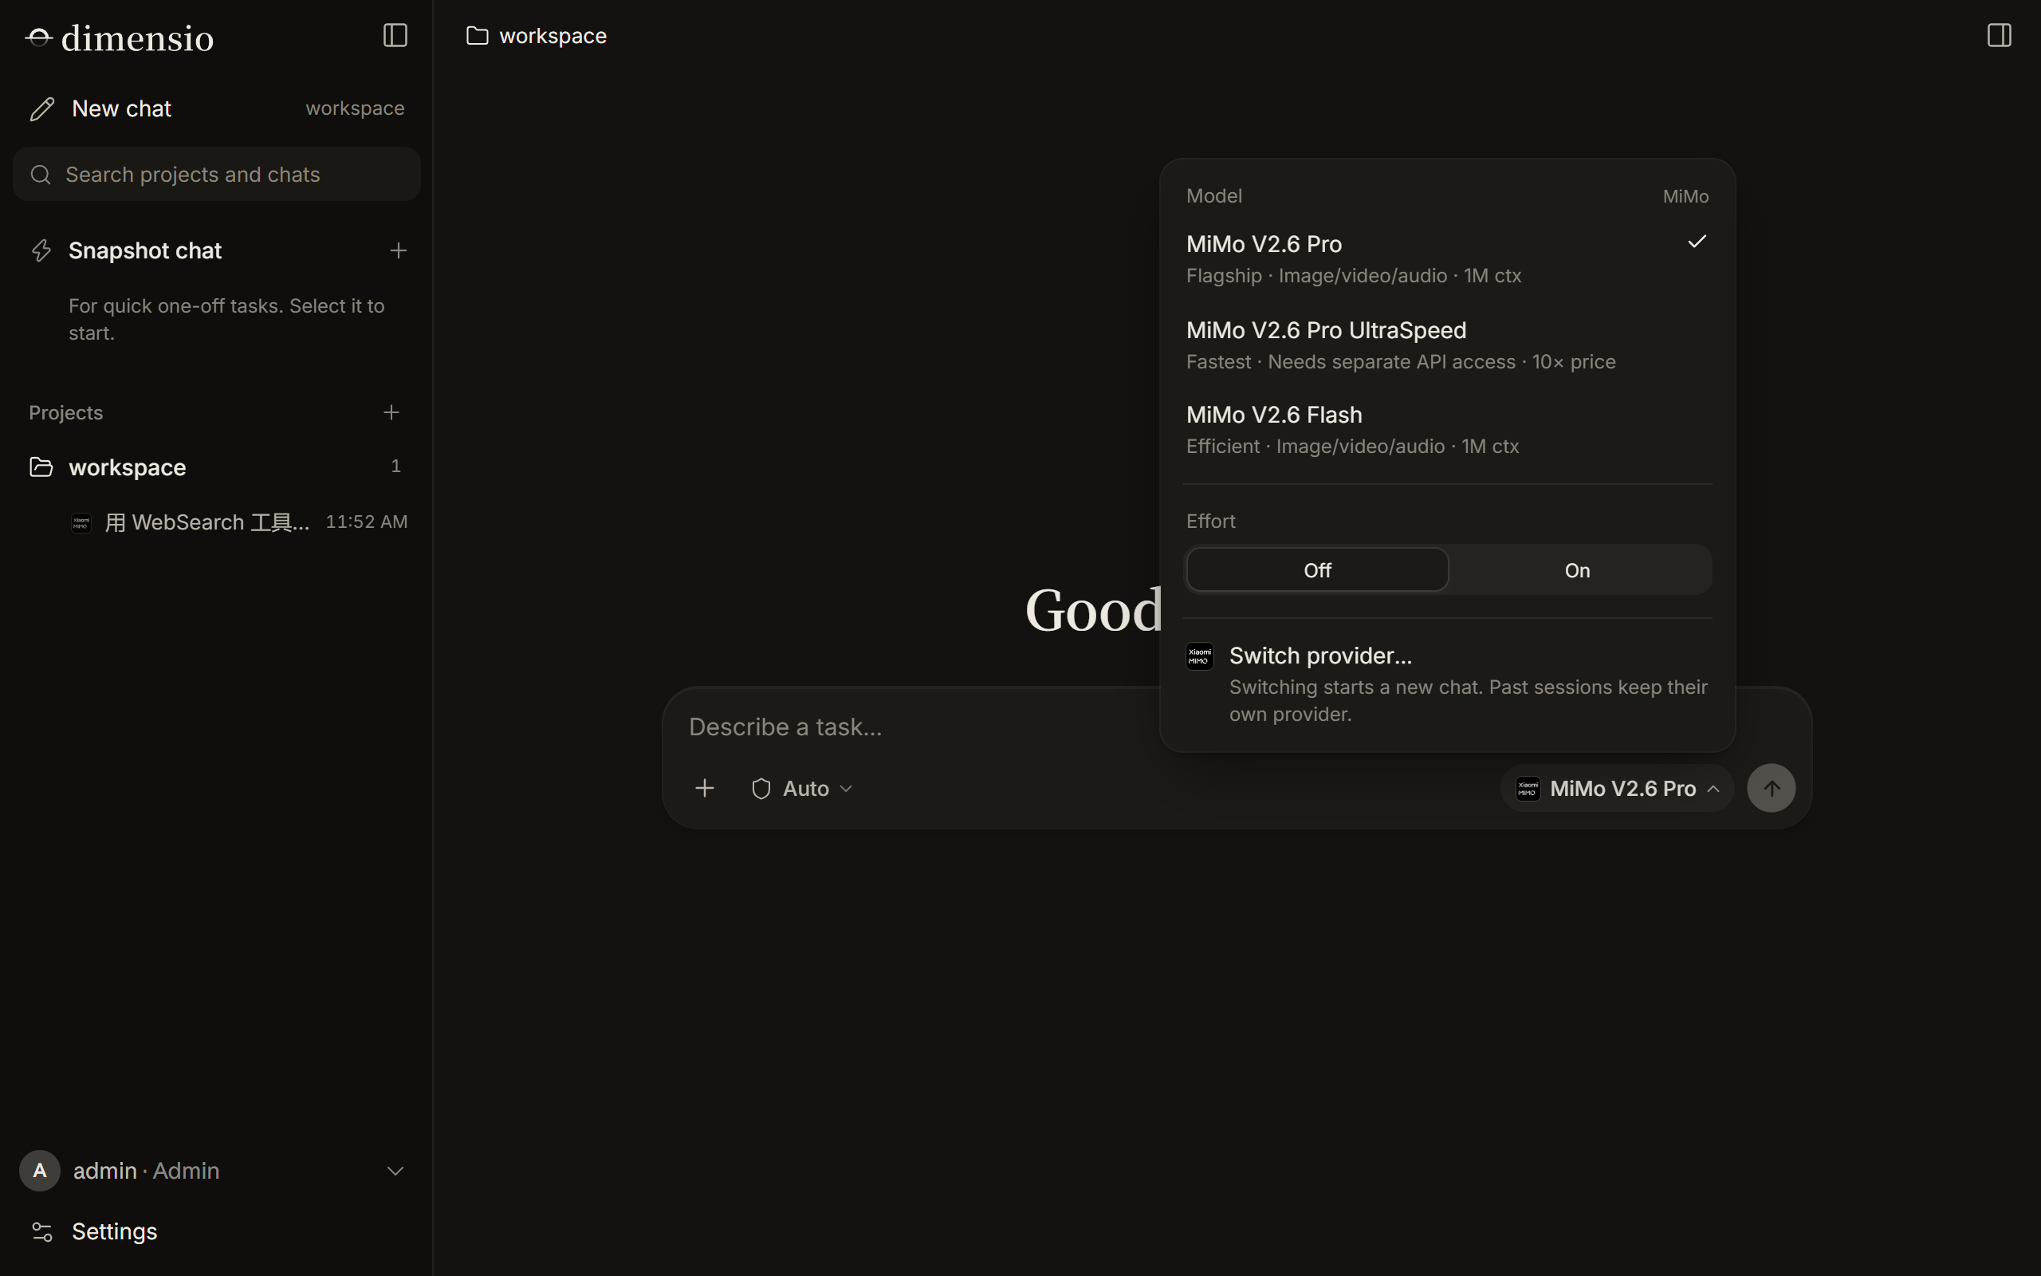Click the workspace folder icon in sidebar

click(x=41, y=467)
